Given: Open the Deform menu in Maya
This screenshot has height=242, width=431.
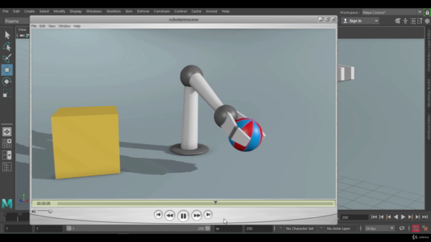Looking at the screenshot, I should (x=143, y=11).
